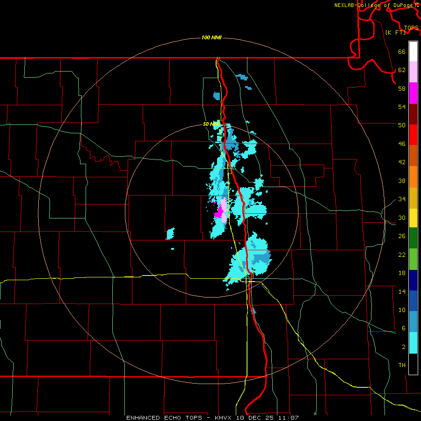Click the 46 legend label
Viewport: 421px width, 421px height.
pos(402,144)
